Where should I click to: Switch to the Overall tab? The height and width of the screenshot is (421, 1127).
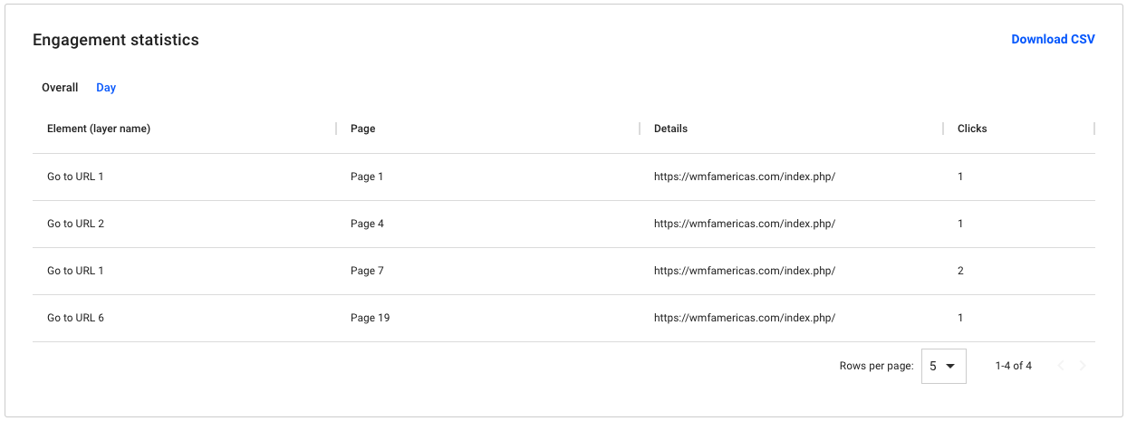click(x=60, y=88)
